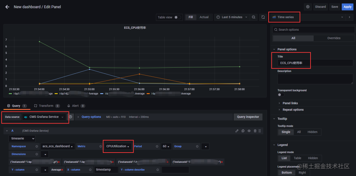Set Legend mode to Table
The height and width of the screenshot is (176, 356).
[297, 158]
